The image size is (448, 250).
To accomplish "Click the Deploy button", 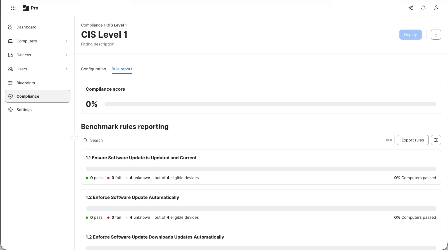I will tap(410, 35).
